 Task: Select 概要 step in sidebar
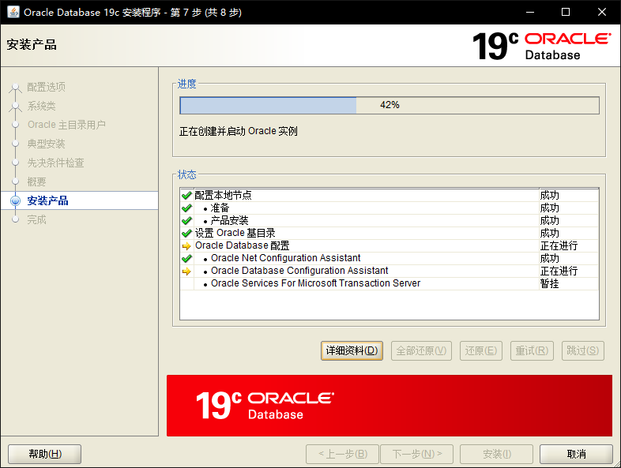[x=36, y=182]
